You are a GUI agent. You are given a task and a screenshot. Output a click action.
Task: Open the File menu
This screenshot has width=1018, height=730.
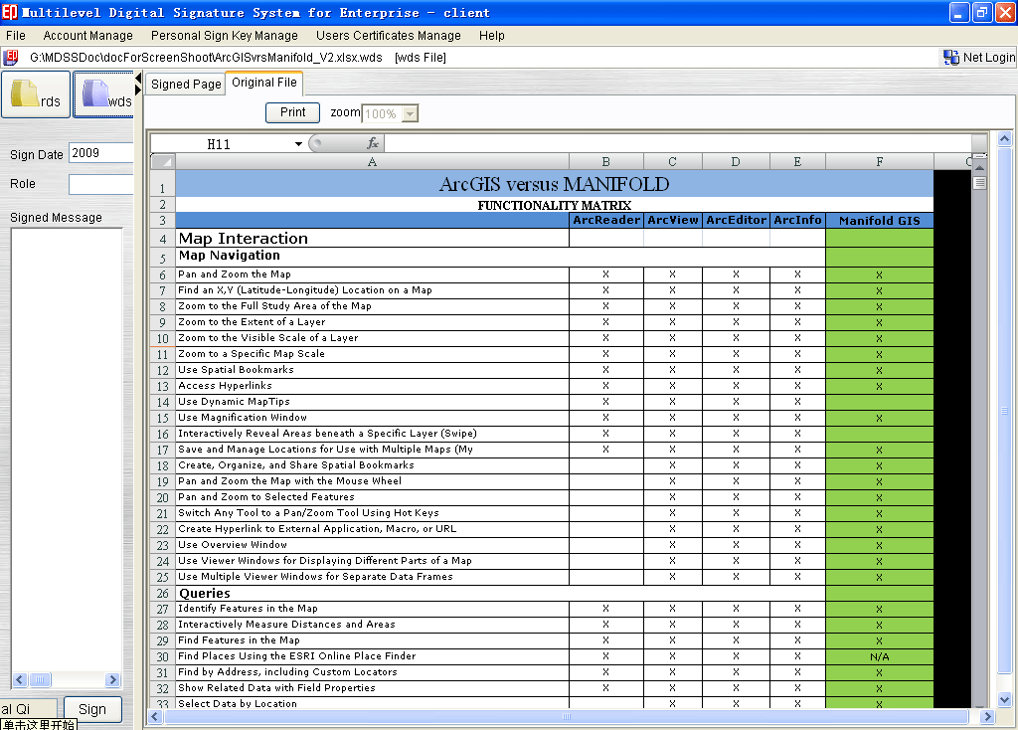(x=16, y=36)
